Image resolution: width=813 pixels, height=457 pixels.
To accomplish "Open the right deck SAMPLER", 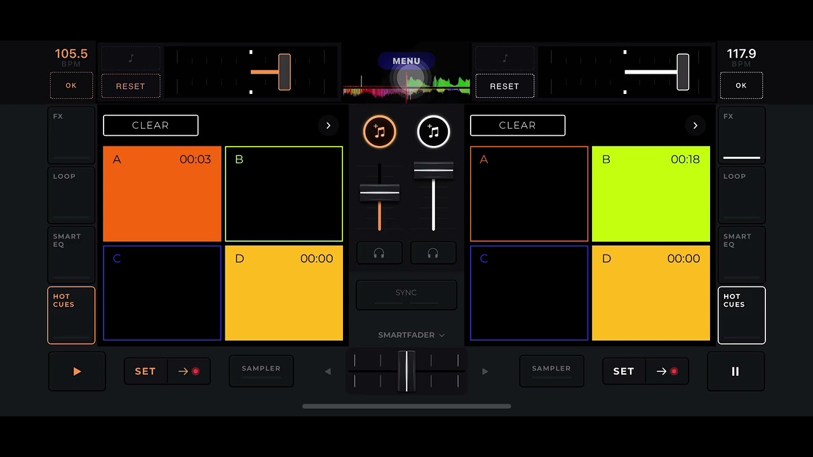I will coord(551,371).
